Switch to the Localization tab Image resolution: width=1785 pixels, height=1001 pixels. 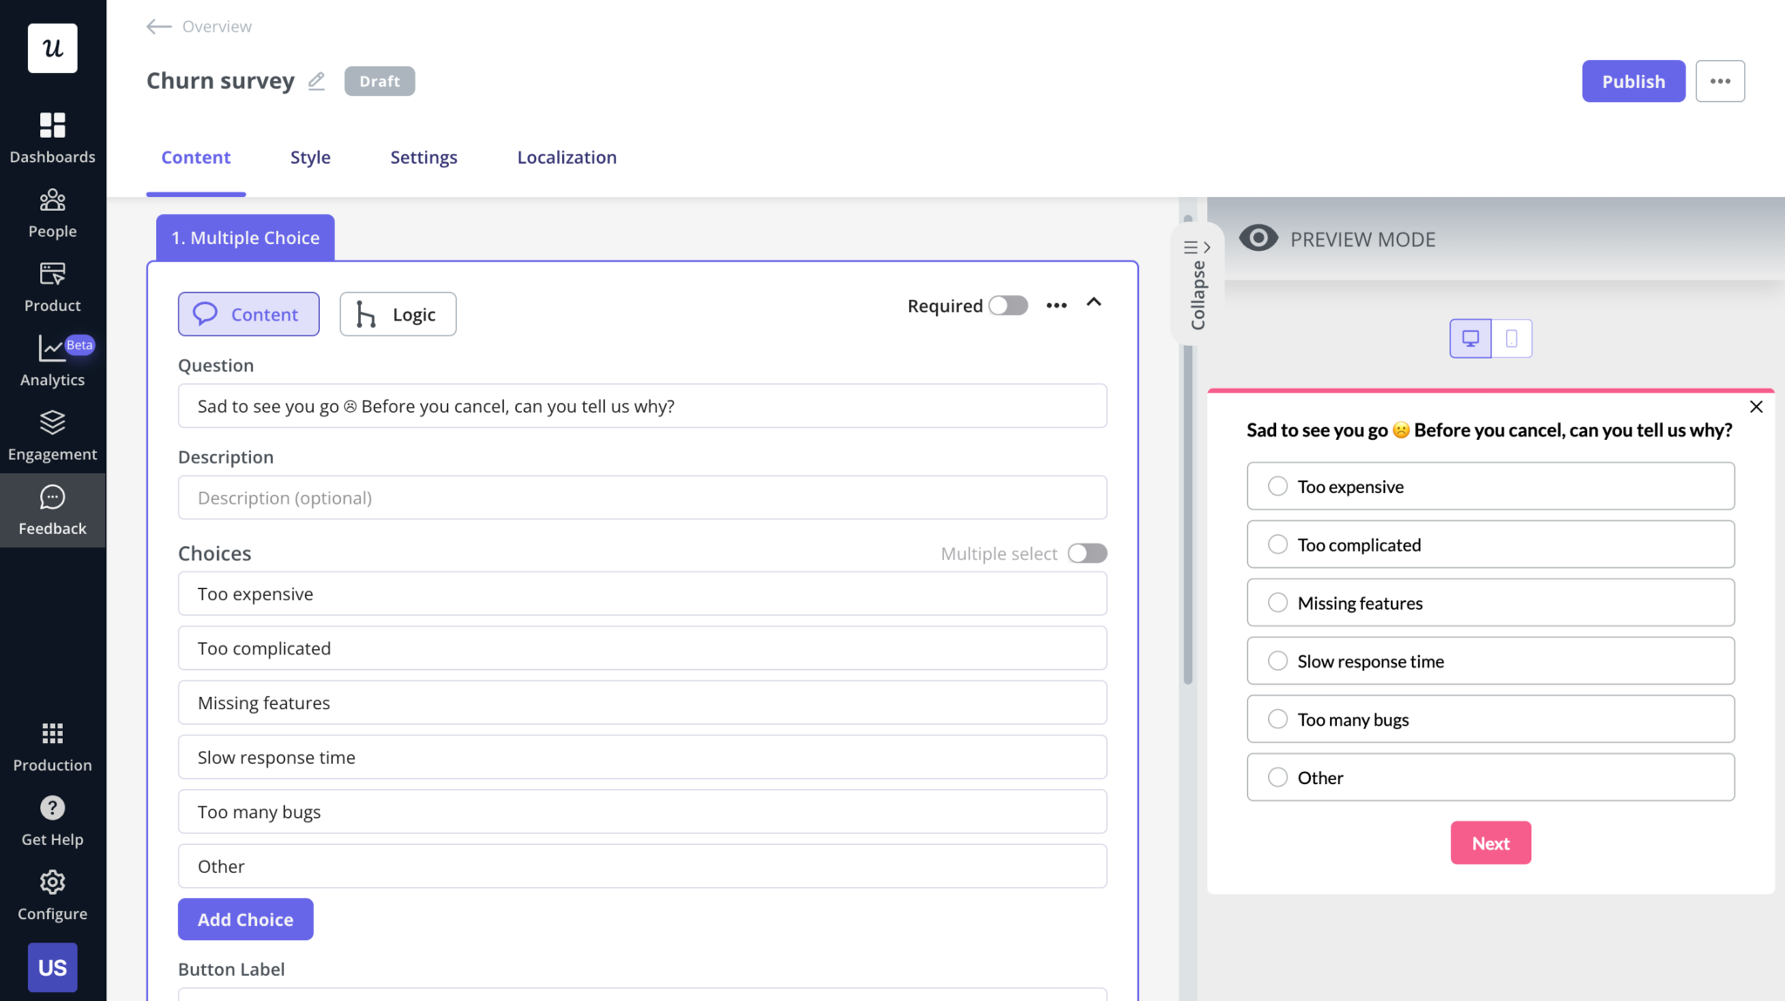click(566, 157)
